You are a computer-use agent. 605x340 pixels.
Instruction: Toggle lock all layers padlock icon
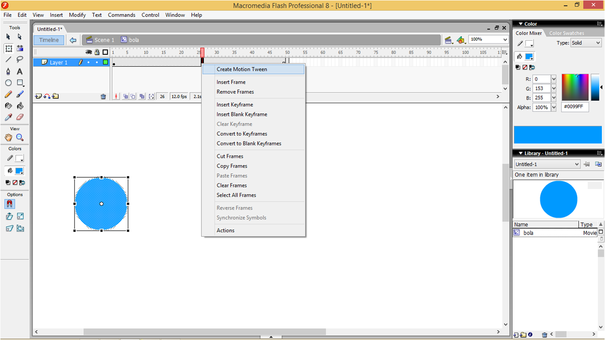tap(97, 52)
